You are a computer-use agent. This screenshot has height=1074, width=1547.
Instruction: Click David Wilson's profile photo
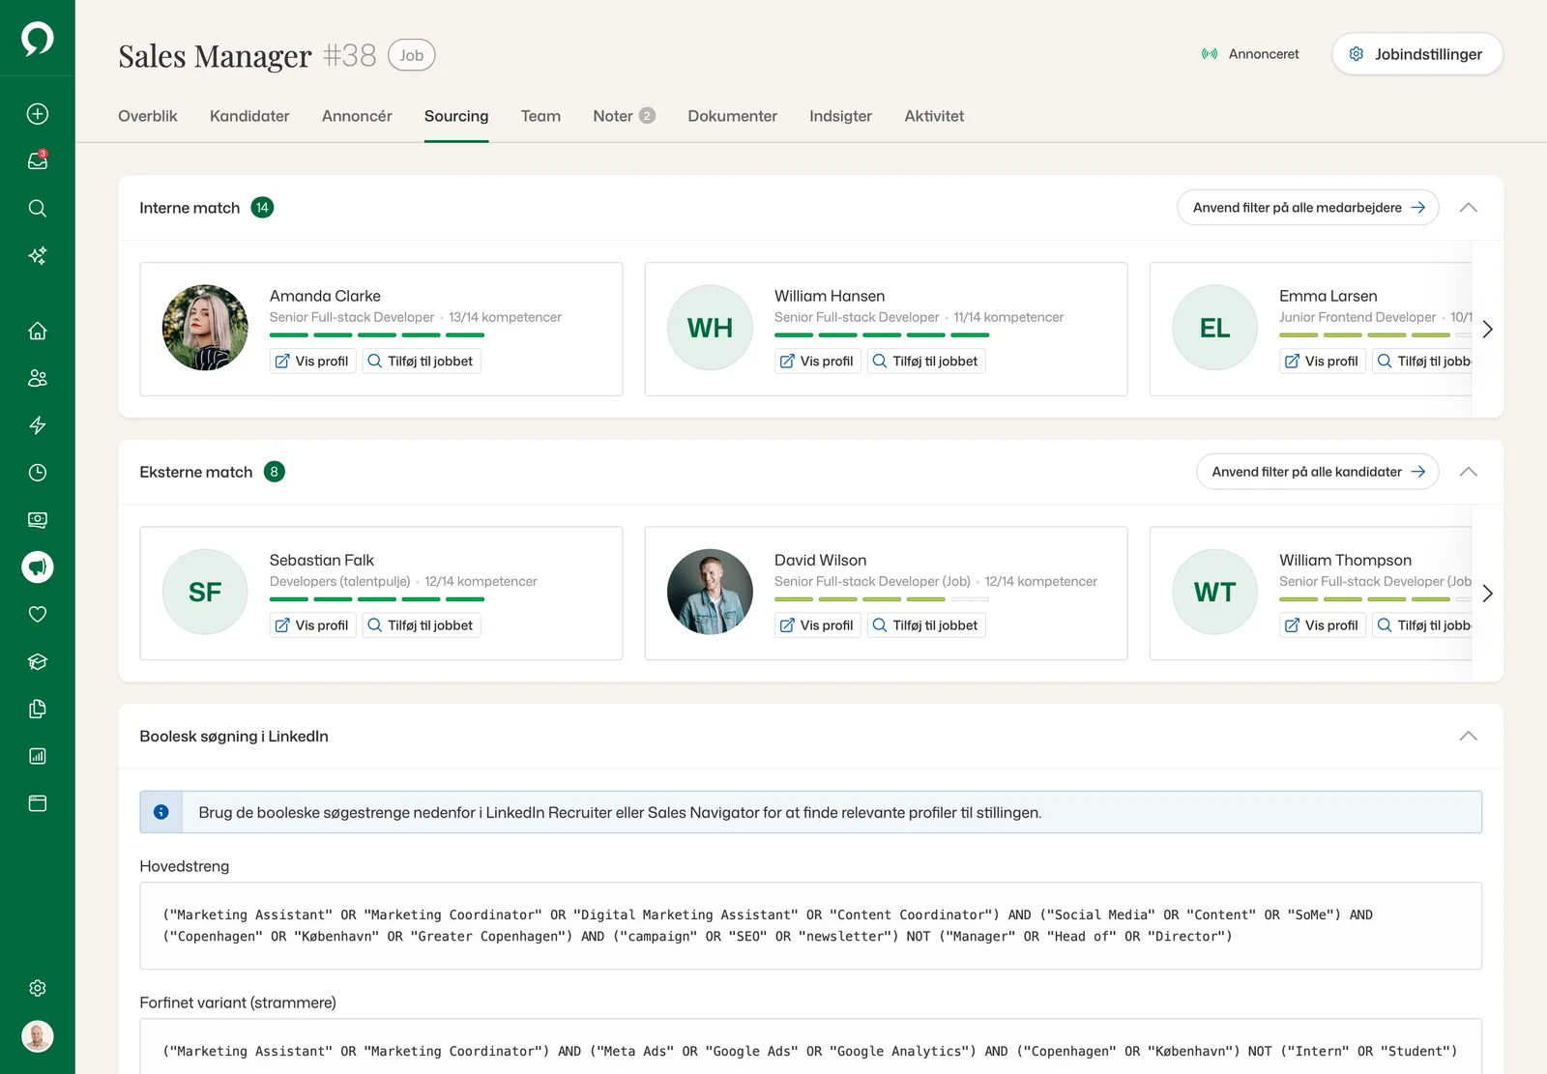[710, 592]
